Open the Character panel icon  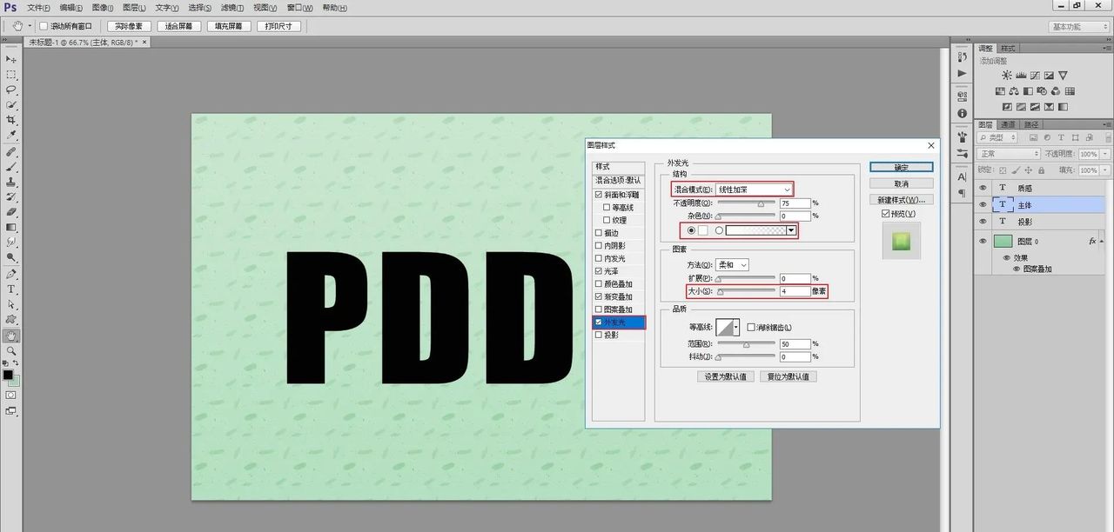(x=962, y=176)
